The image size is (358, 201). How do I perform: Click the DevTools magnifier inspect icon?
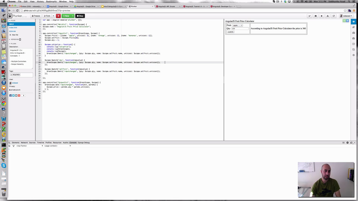pyautogui.click(x=9, y=143)
